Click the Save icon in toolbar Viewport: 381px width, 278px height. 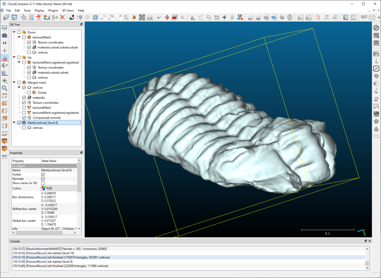point(14,17)
